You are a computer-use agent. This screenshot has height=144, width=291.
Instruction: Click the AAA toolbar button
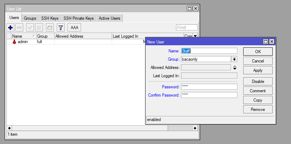click(74, 28)
